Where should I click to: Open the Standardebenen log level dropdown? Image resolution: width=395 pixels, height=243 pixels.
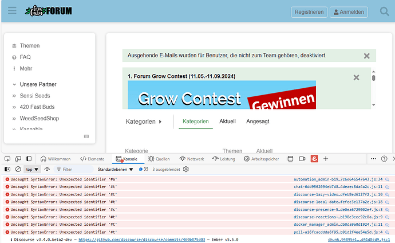tap(115, 170)
